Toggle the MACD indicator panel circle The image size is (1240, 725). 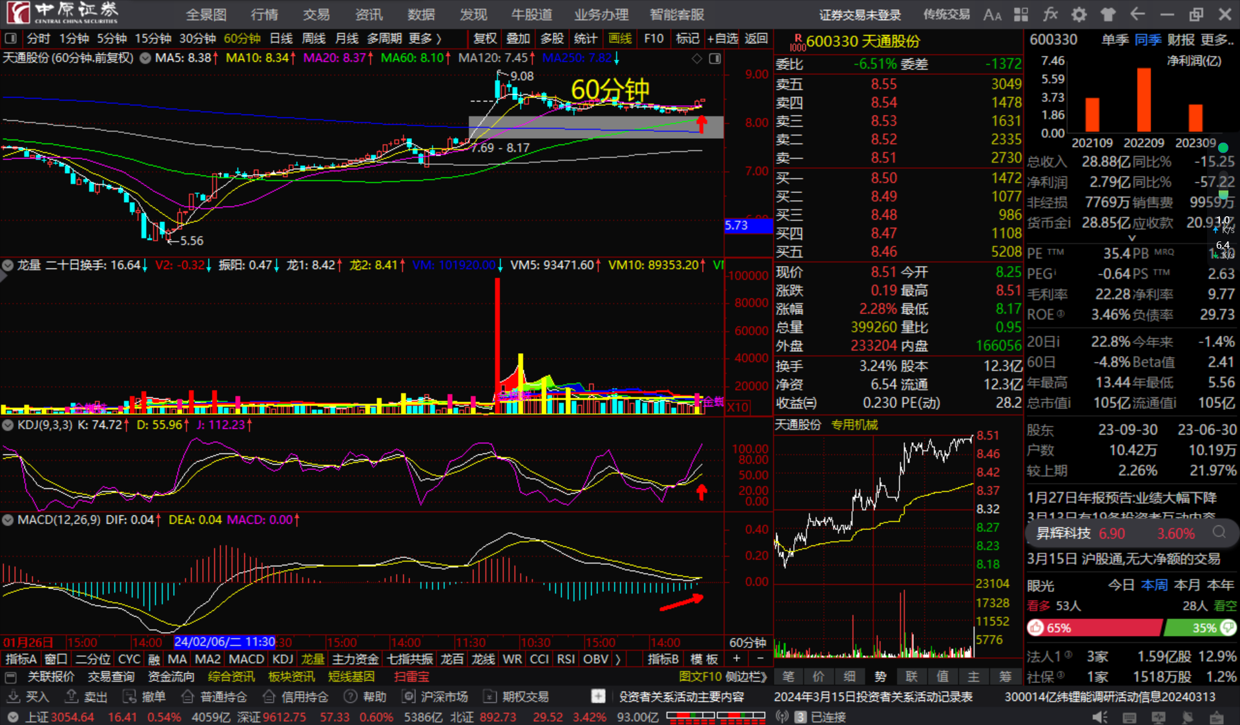[x=8, y=520]
